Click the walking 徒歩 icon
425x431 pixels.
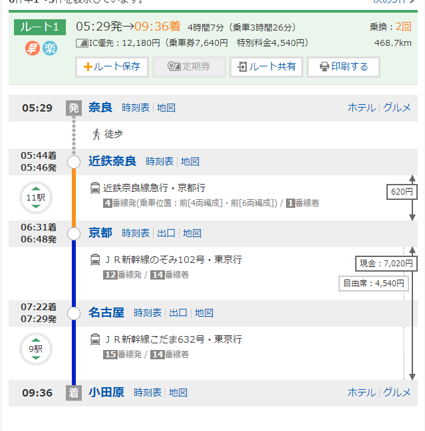point(96,134)
